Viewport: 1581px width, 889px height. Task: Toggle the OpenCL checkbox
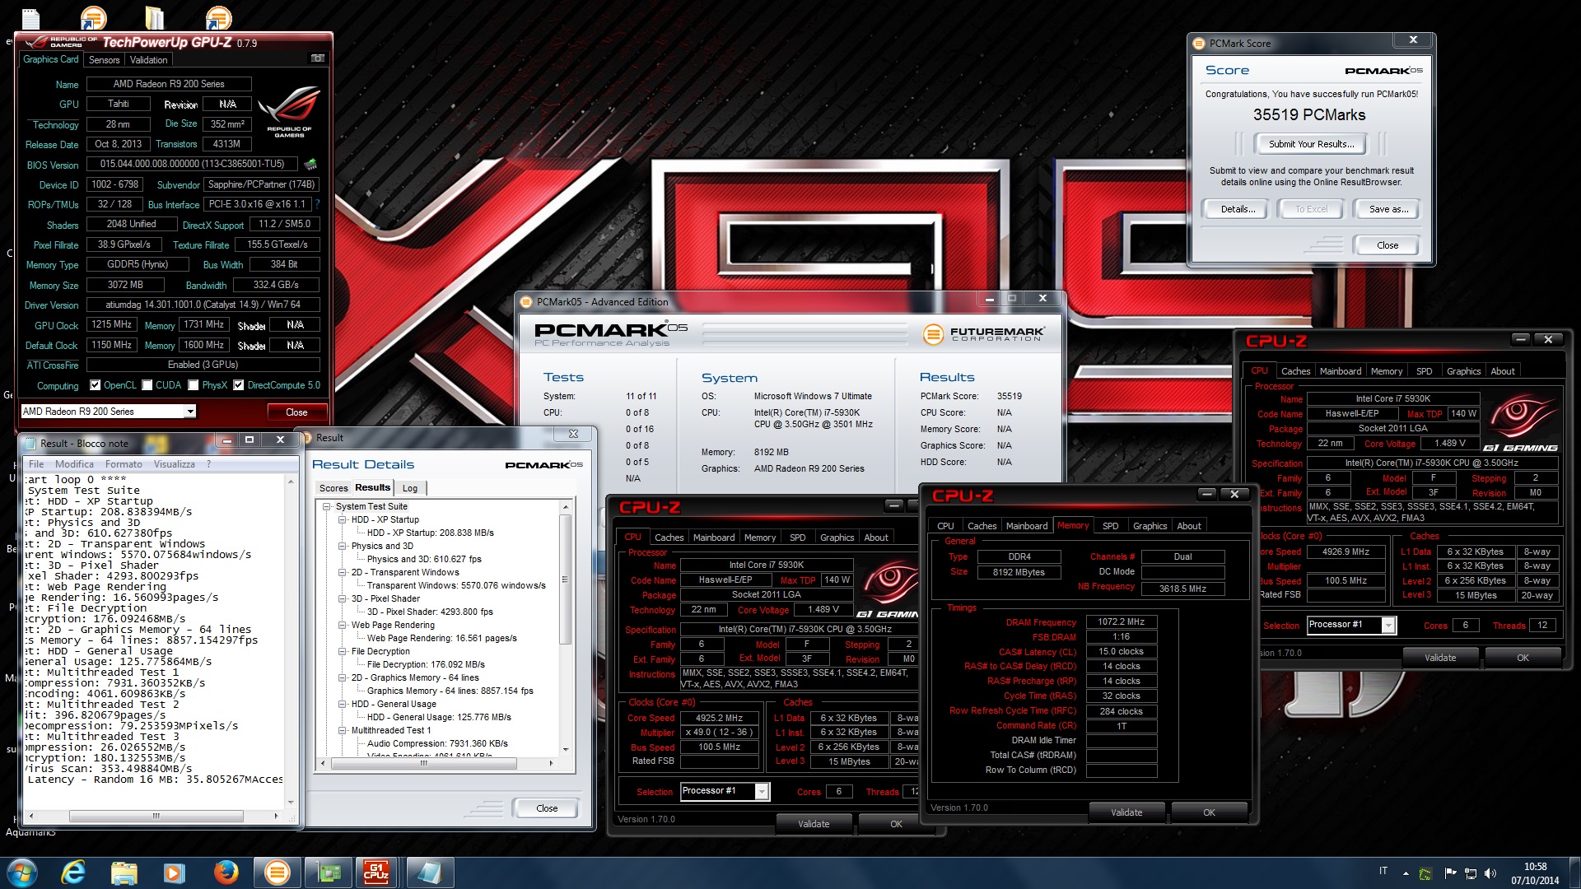[x=96, y=385]
